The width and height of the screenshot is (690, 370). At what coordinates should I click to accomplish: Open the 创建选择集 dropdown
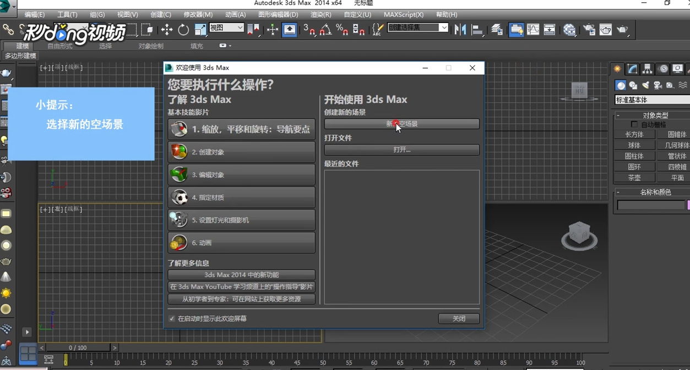point(418,27)
